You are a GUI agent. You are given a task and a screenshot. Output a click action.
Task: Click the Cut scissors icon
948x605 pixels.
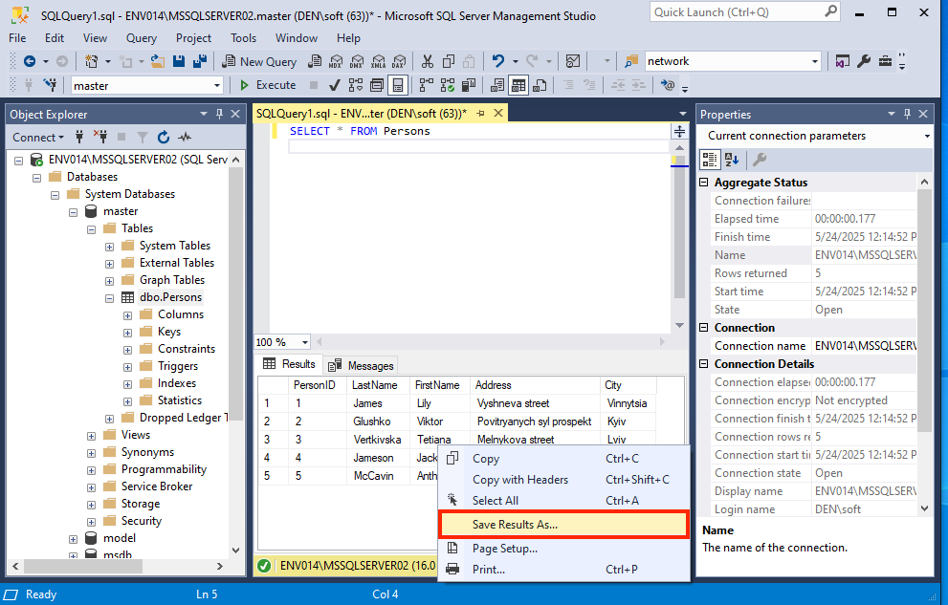click(428, 61)
